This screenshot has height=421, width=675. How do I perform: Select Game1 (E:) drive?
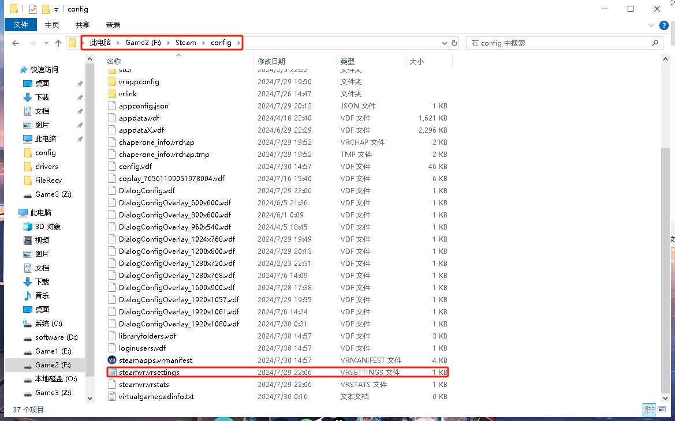53,351
